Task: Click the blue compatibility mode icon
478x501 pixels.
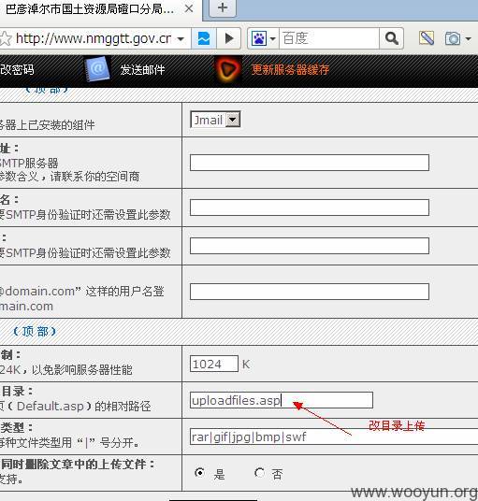Action: (204, 38)
